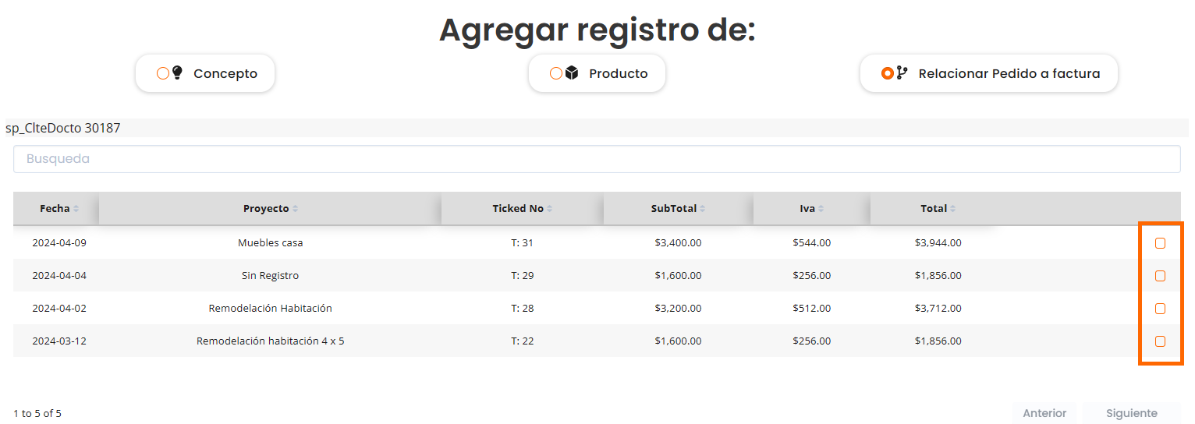1195x424 pixels.
Task: Sort table by SubTotal sort icon
Action: click(x=703, y=209)
